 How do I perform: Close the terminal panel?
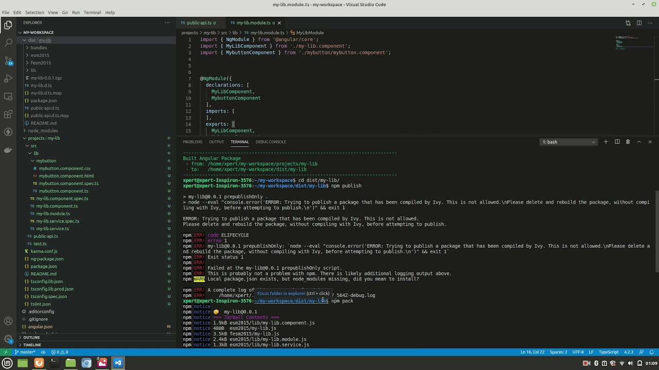[x=650, y=142]
